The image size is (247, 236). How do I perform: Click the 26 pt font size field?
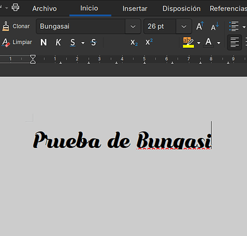click(x=160, y=26)
